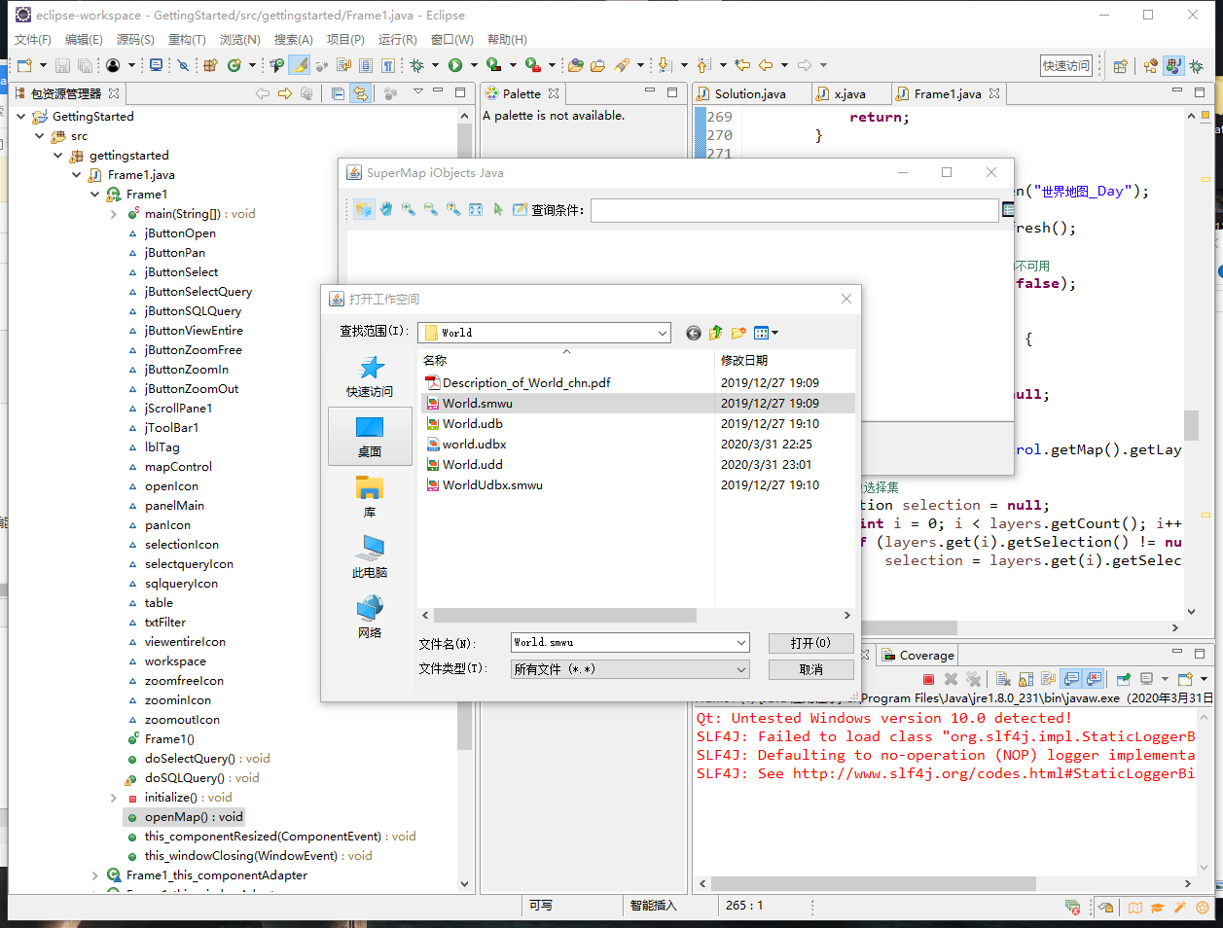Image resolution: width=1223 pixels, height=928 pixels.
Task: Toggle Link with Editor in Package Explorer
Action: 360,93
